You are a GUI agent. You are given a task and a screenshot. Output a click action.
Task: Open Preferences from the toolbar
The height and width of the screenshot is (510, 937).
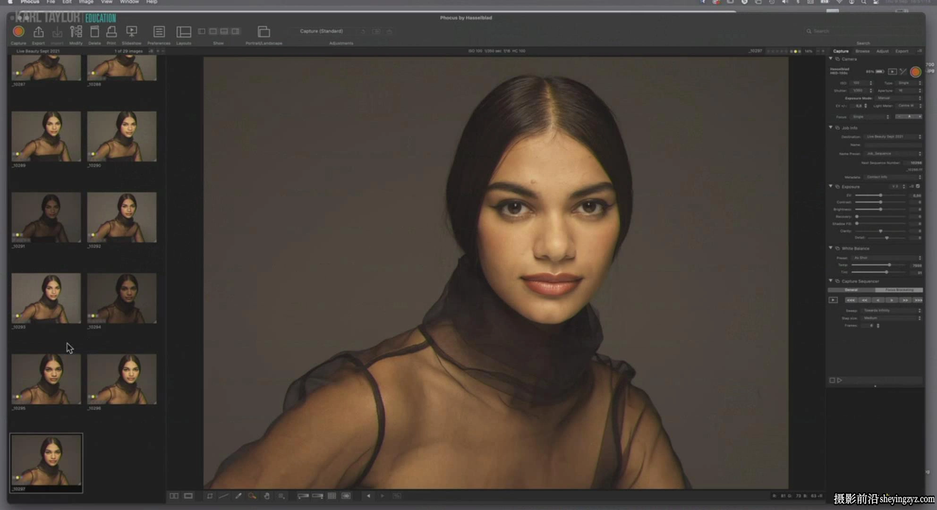[x=159, y=32]
